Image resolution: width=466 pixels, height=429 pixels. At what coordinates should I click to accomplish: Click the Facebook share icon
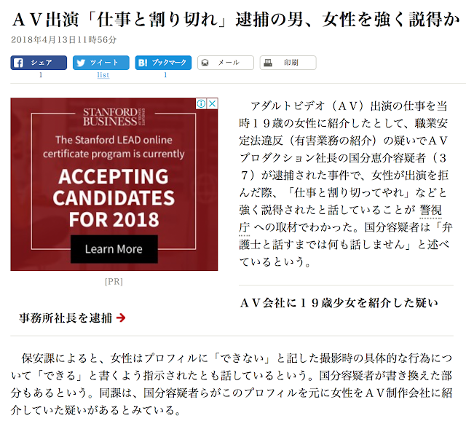[x=18, y=63]
